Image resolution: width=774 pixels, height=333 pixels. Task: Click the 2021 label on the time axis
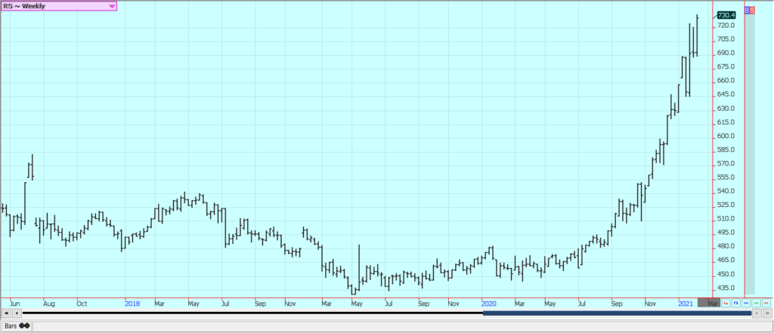coord(686,304)
